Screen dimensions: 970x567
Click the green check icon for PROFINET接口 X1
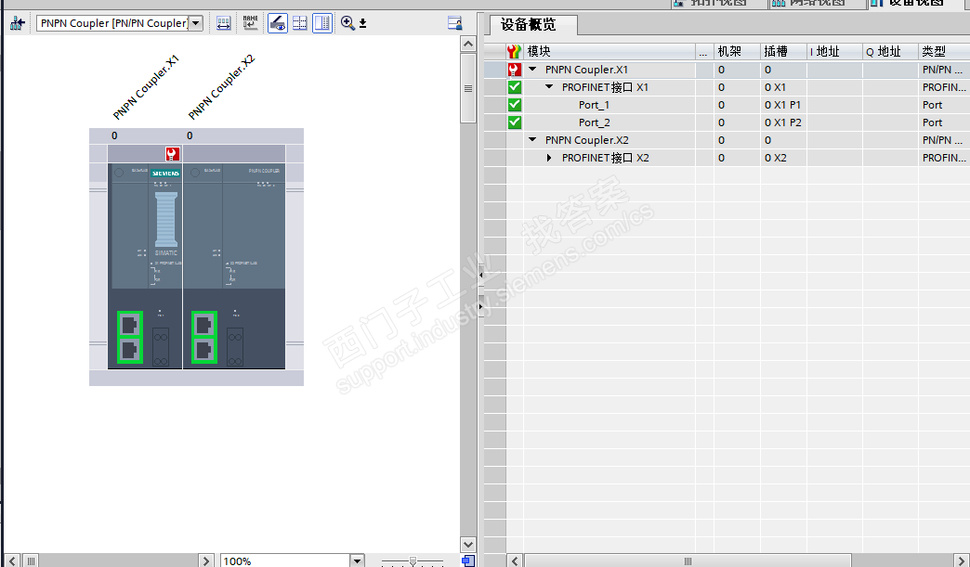pyautogui.click(x=514, y=87)
